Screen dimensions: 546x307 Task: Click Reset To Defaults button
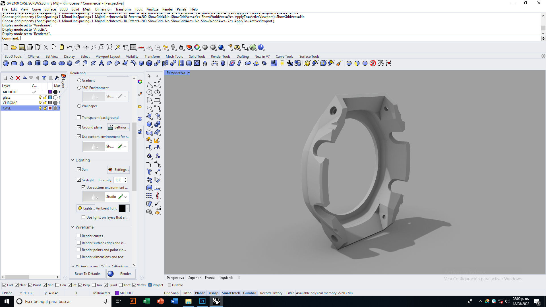point(88,274)
